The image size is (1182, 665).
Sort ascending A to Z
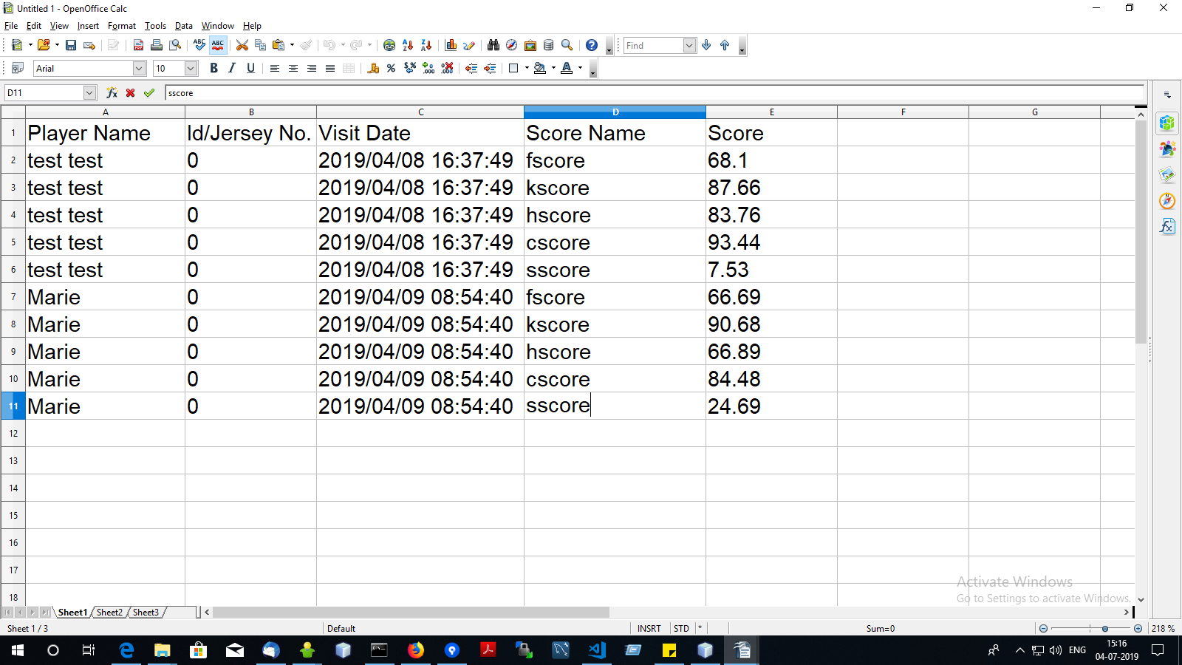pos(408,45)
